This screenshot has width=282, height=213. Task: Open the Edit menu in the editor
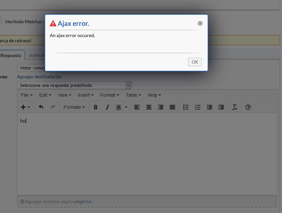point(45,95)
